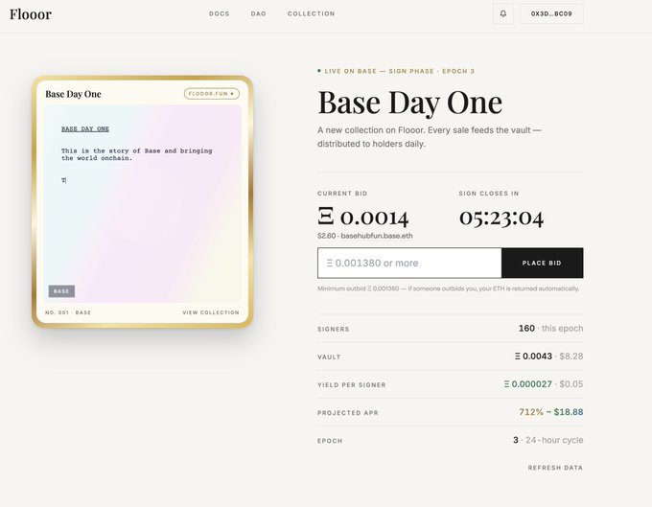
Task: Click the current bid value Ξ 0.0014
Action: [x=363, y=217]
